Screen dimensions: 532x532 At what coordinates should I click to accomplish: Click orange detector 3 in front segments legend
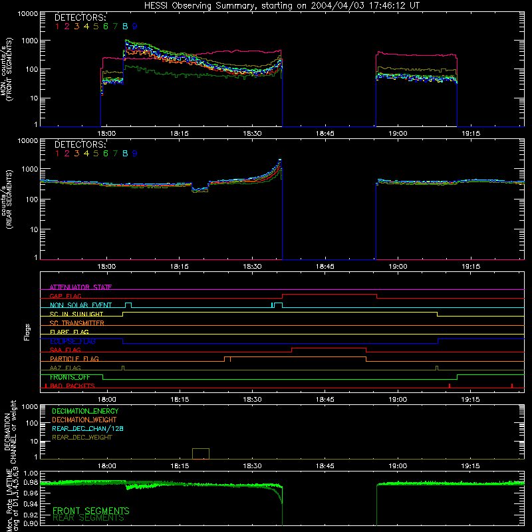pos(76,27)
